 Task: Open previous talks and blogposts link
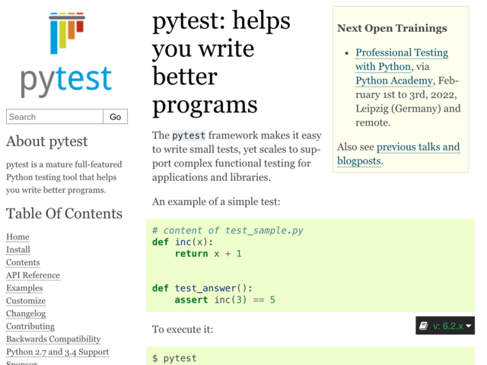tap(399, 154)
